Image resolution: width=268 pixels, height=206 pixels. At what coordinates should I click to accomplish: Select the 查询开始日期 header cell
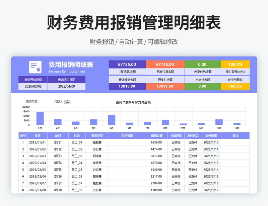[x=33, y=80]
